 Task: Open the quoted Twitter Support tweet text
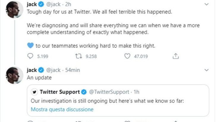(108, 101)
